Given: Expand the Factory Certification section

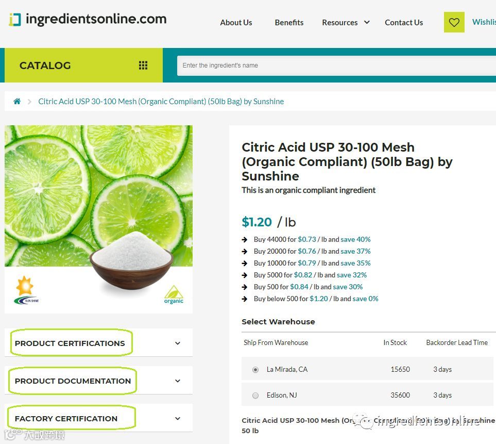Looking at the screenshot, I should coord(98,419).
